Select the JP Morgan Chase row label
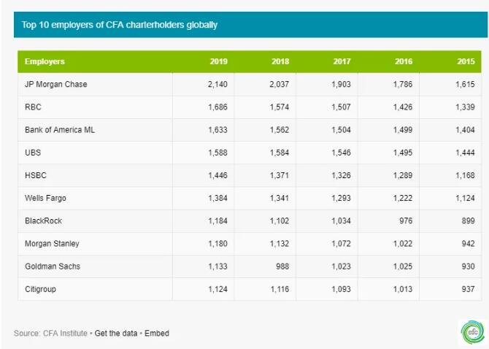The image size is (489, 349). [x=55, y=84]
